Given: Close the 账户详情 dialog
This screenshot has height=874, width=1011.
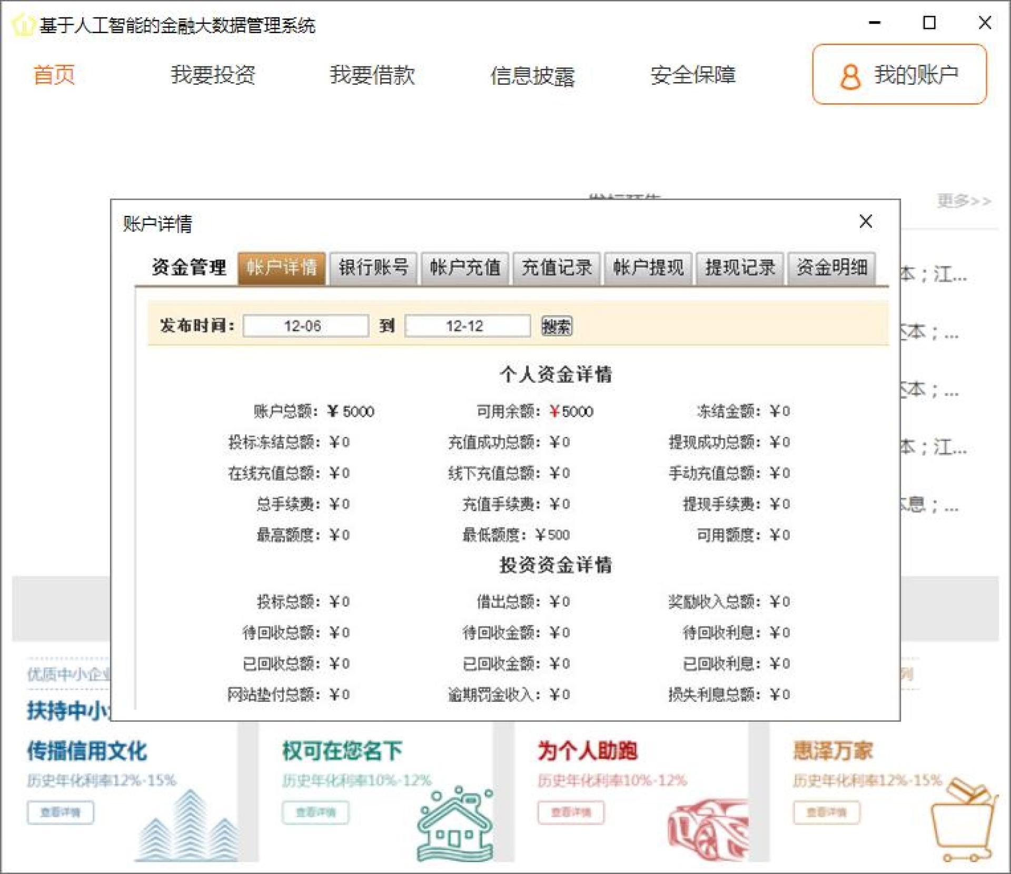Looking at the screenshot, I should (x=866, y=221).
